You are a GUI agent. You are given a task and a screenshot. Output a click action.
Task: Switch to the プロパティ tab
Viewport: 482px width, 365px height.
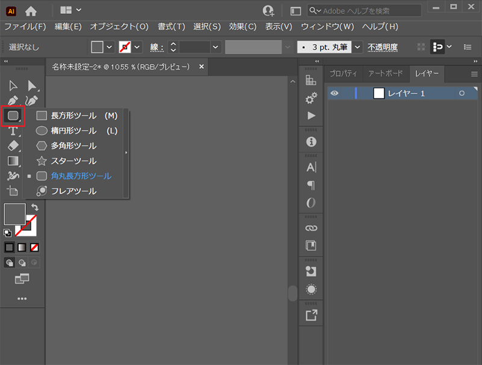point(343,74)
